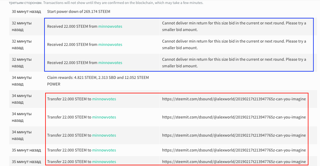Viewport: 320px width, 166px height.
Task: Open minnowvotes link in bottom-most Transfer row
Action: [x=104, y=161]
